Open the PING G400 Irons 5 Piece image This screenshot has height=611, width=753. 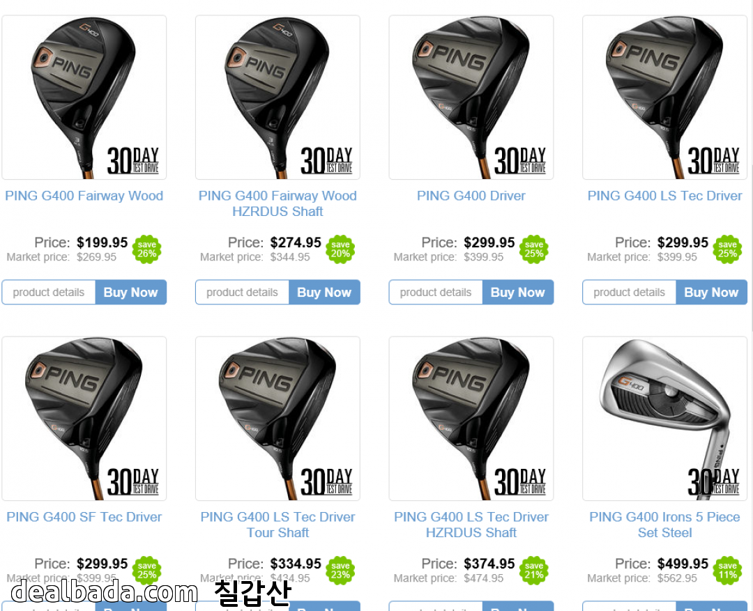click(x=664, y=419)
